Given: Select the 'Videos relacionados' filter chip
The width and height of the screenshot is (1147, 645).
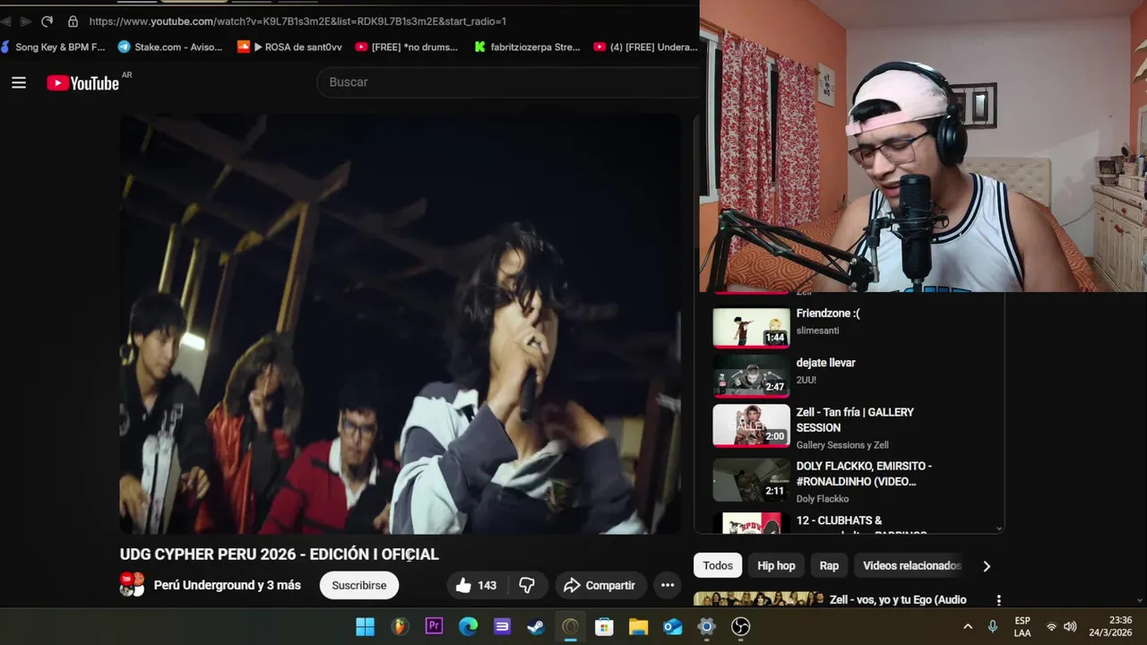Looking at the screenshot, I should 910,565.
